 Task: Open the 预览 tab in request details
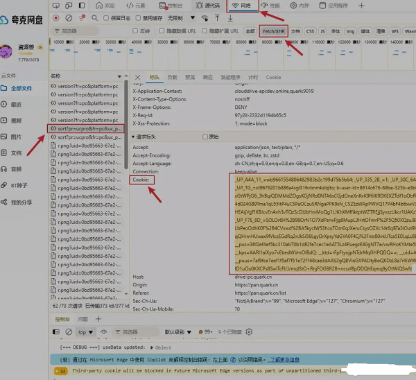pyautogui.click(x=190, y=77)
